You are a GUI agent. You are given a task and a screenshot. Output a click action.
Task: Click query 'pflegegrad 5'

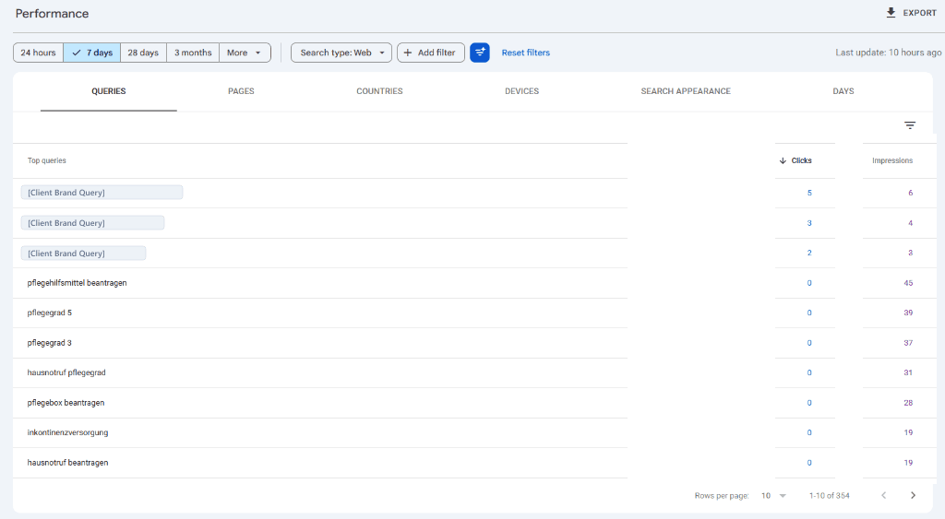[50, 313]
